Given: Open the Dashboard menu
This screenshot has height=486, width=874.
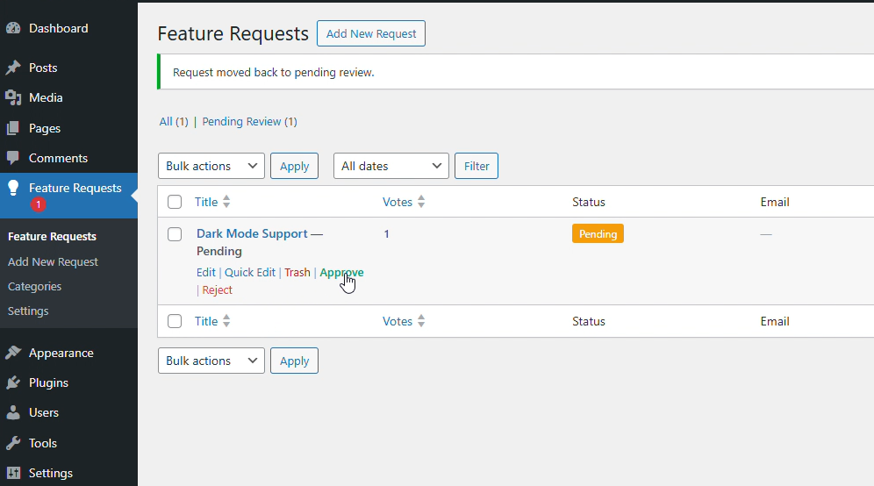Looking at the screenshot, I should (x=58, y=28).
